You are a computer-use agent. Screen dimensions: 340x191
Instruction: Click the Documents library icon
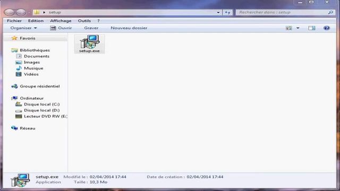click(x=19, y=56)
